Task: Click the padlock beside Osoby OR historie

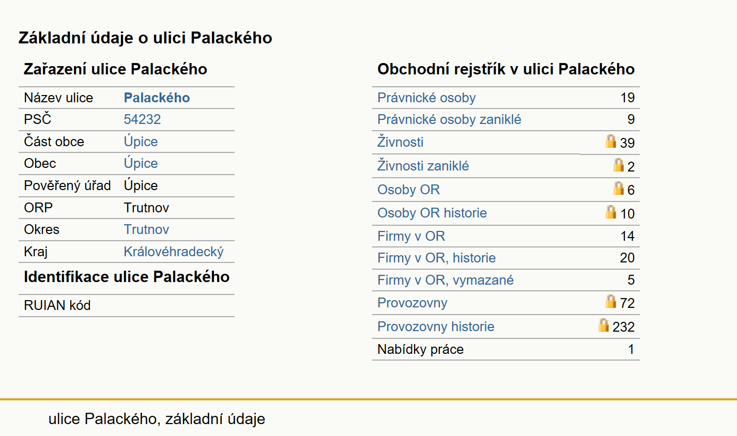Action: pyautogui.click(x=611, y=212)
